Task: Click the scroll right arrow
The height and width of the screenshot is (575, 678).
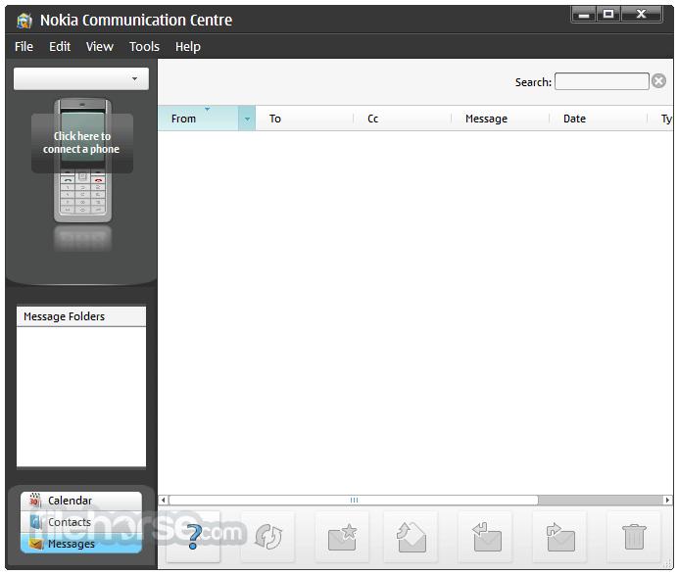Action: tap(667, 501)
